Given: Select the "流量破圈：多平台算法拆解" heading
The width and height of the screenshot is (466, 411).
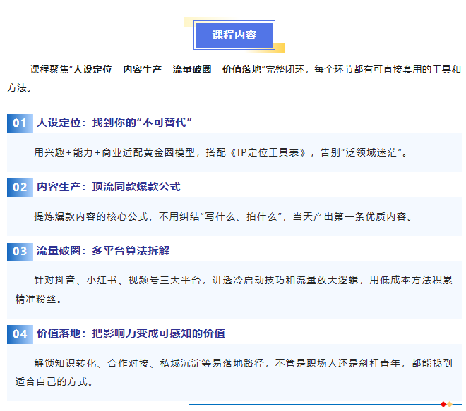Looking at the screenshot, I should 103,251.
